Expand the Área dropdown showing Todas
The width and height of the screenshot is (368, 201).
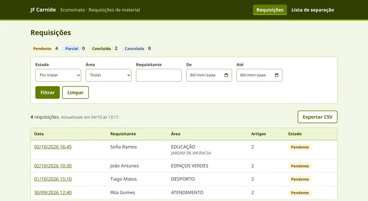(x=108, y=75)
